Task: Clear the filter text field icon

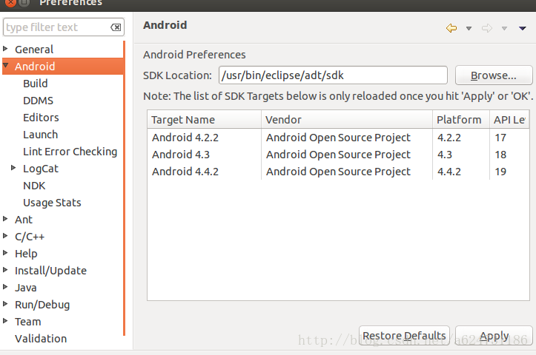Action: pyautogui.click(x=116, y=27)
